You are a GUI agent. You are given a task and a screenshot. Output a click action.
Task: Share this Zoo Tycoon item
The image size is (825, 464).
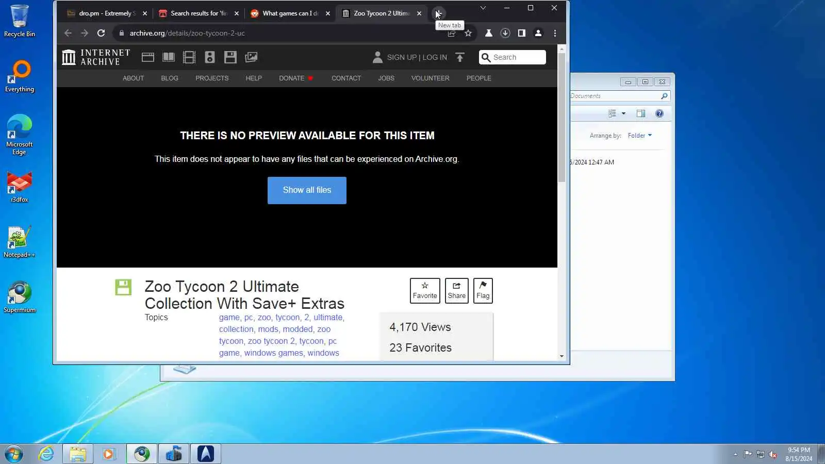(x=457, y=291)
